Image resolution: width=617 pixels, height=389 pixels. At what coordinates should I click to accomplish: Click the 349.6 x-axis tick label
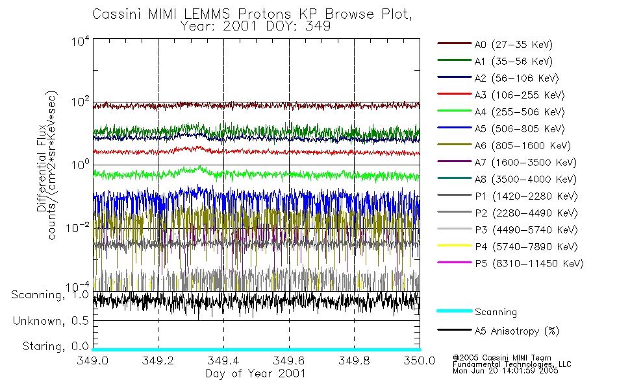(289, 360)
